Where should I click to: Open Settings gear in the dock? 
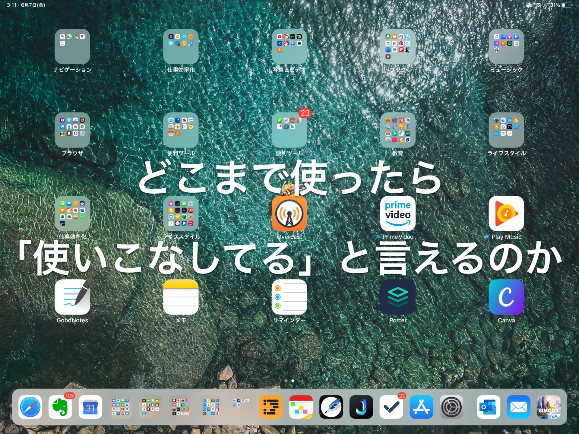[x=451, y=407]
